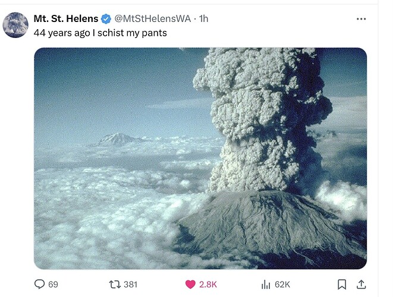Open the reply comment icon
This screenshot has height=297, width=393.
click(x=39, y=284)
